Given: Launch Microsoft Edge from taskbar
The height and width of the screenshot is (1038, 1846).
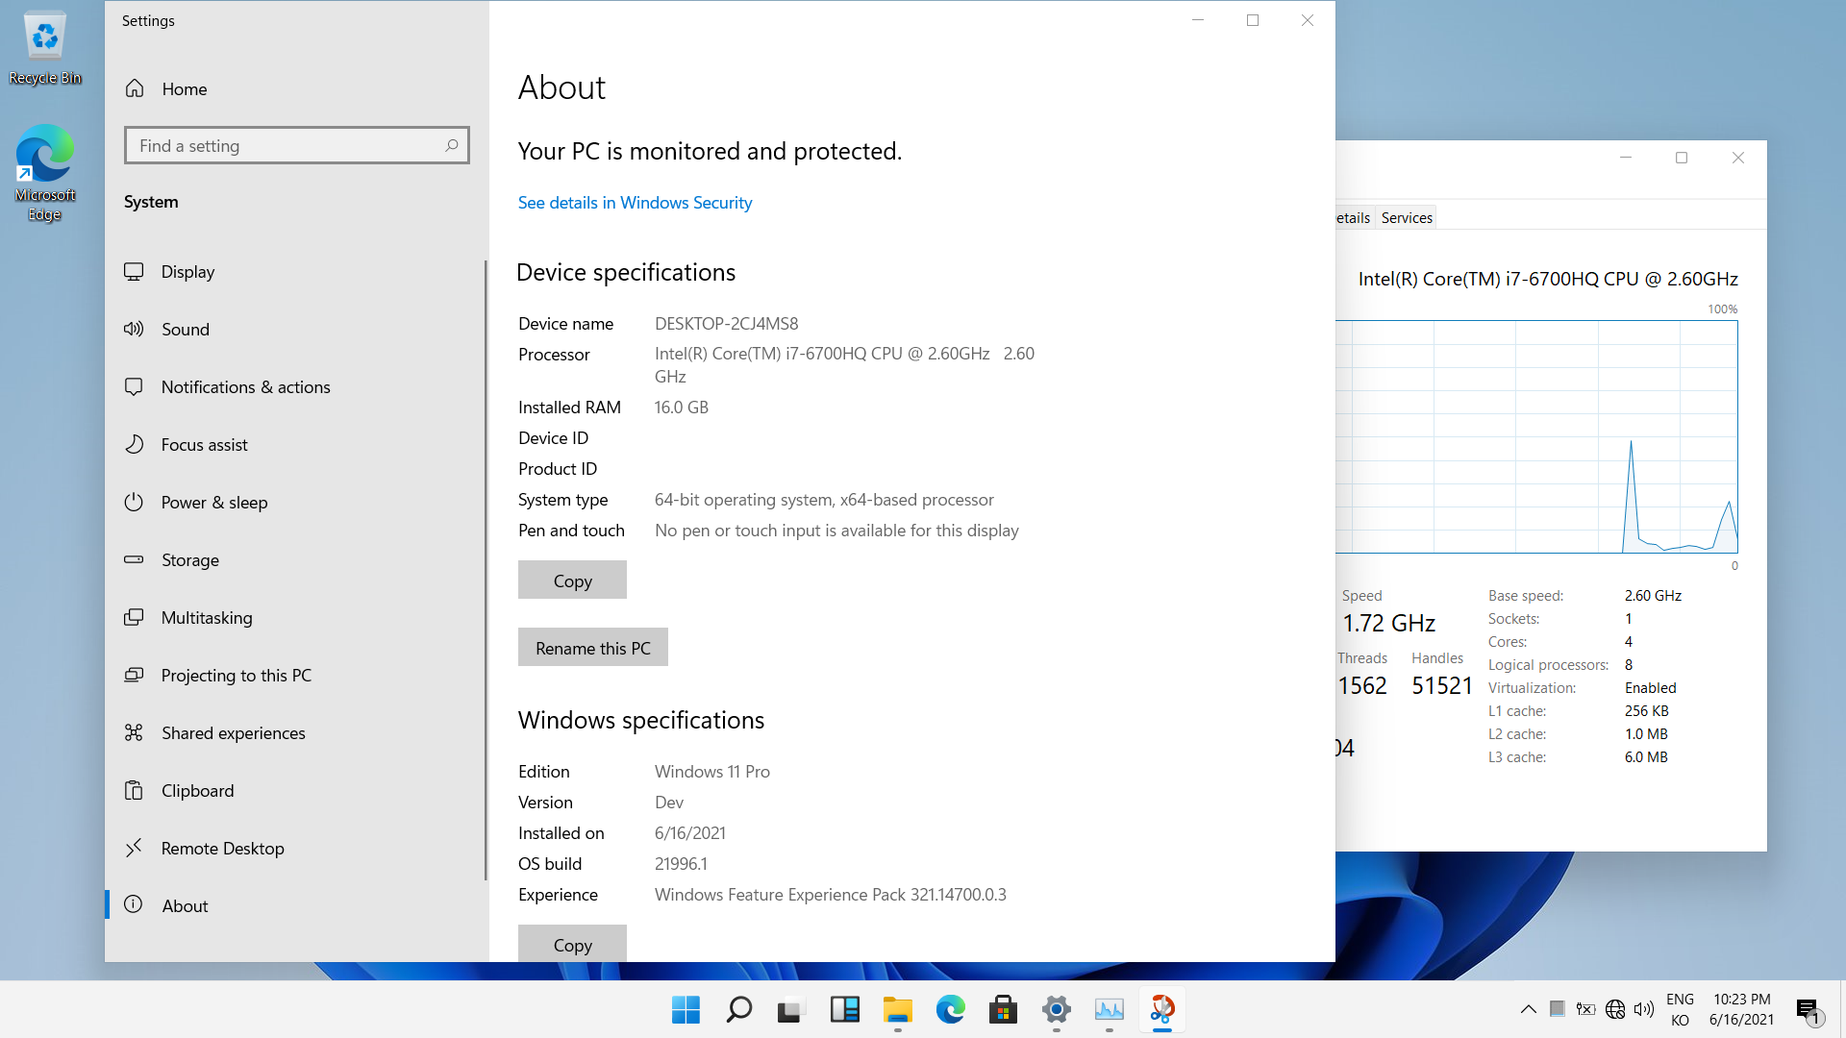Looking at the screenshot, I should 950,1010.
